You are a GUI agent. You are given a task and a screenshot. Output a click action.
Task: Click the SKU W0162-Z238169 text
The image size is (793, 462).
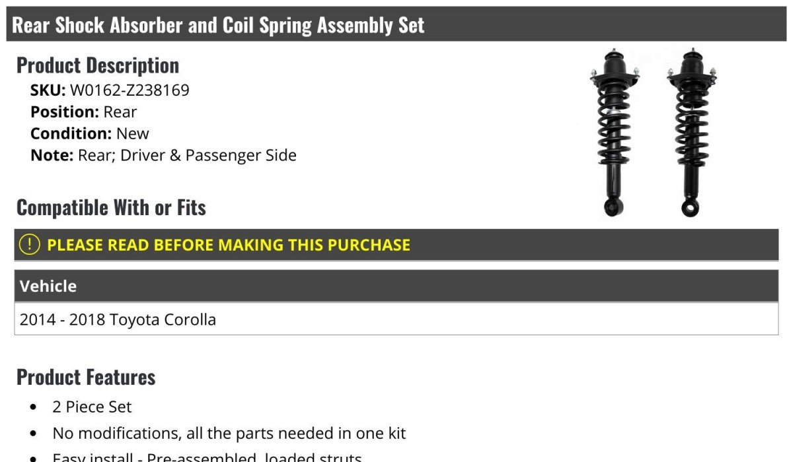[x=110, y=90]
